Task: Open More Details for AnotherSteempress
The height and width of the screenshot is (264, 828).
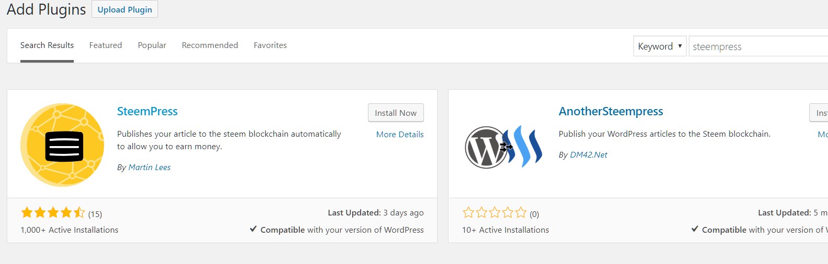Action: click(823, 135)
